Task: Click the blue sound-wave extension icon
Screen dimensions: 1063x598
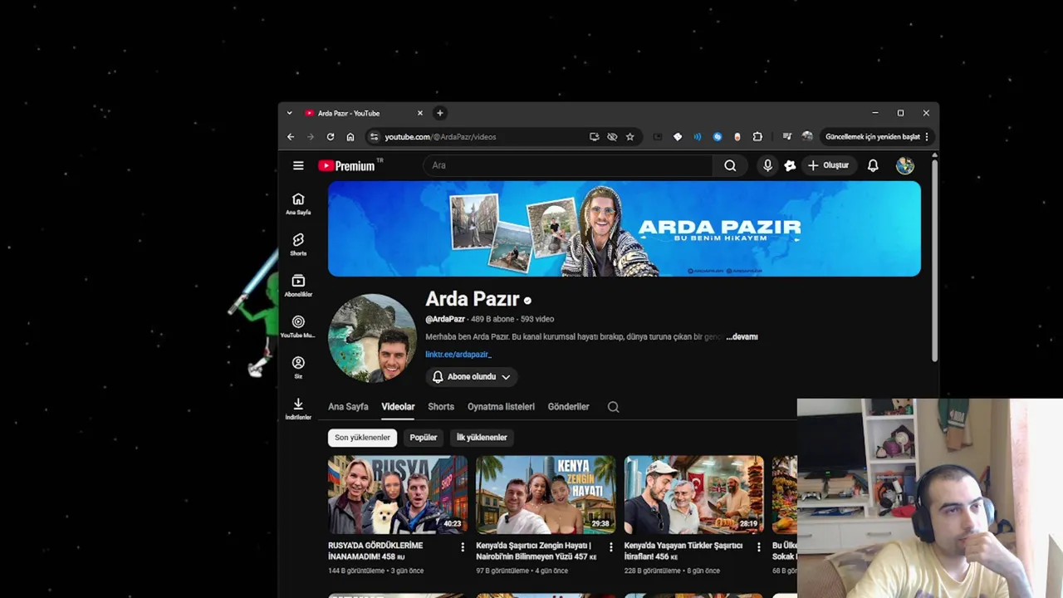Action: 698,137
